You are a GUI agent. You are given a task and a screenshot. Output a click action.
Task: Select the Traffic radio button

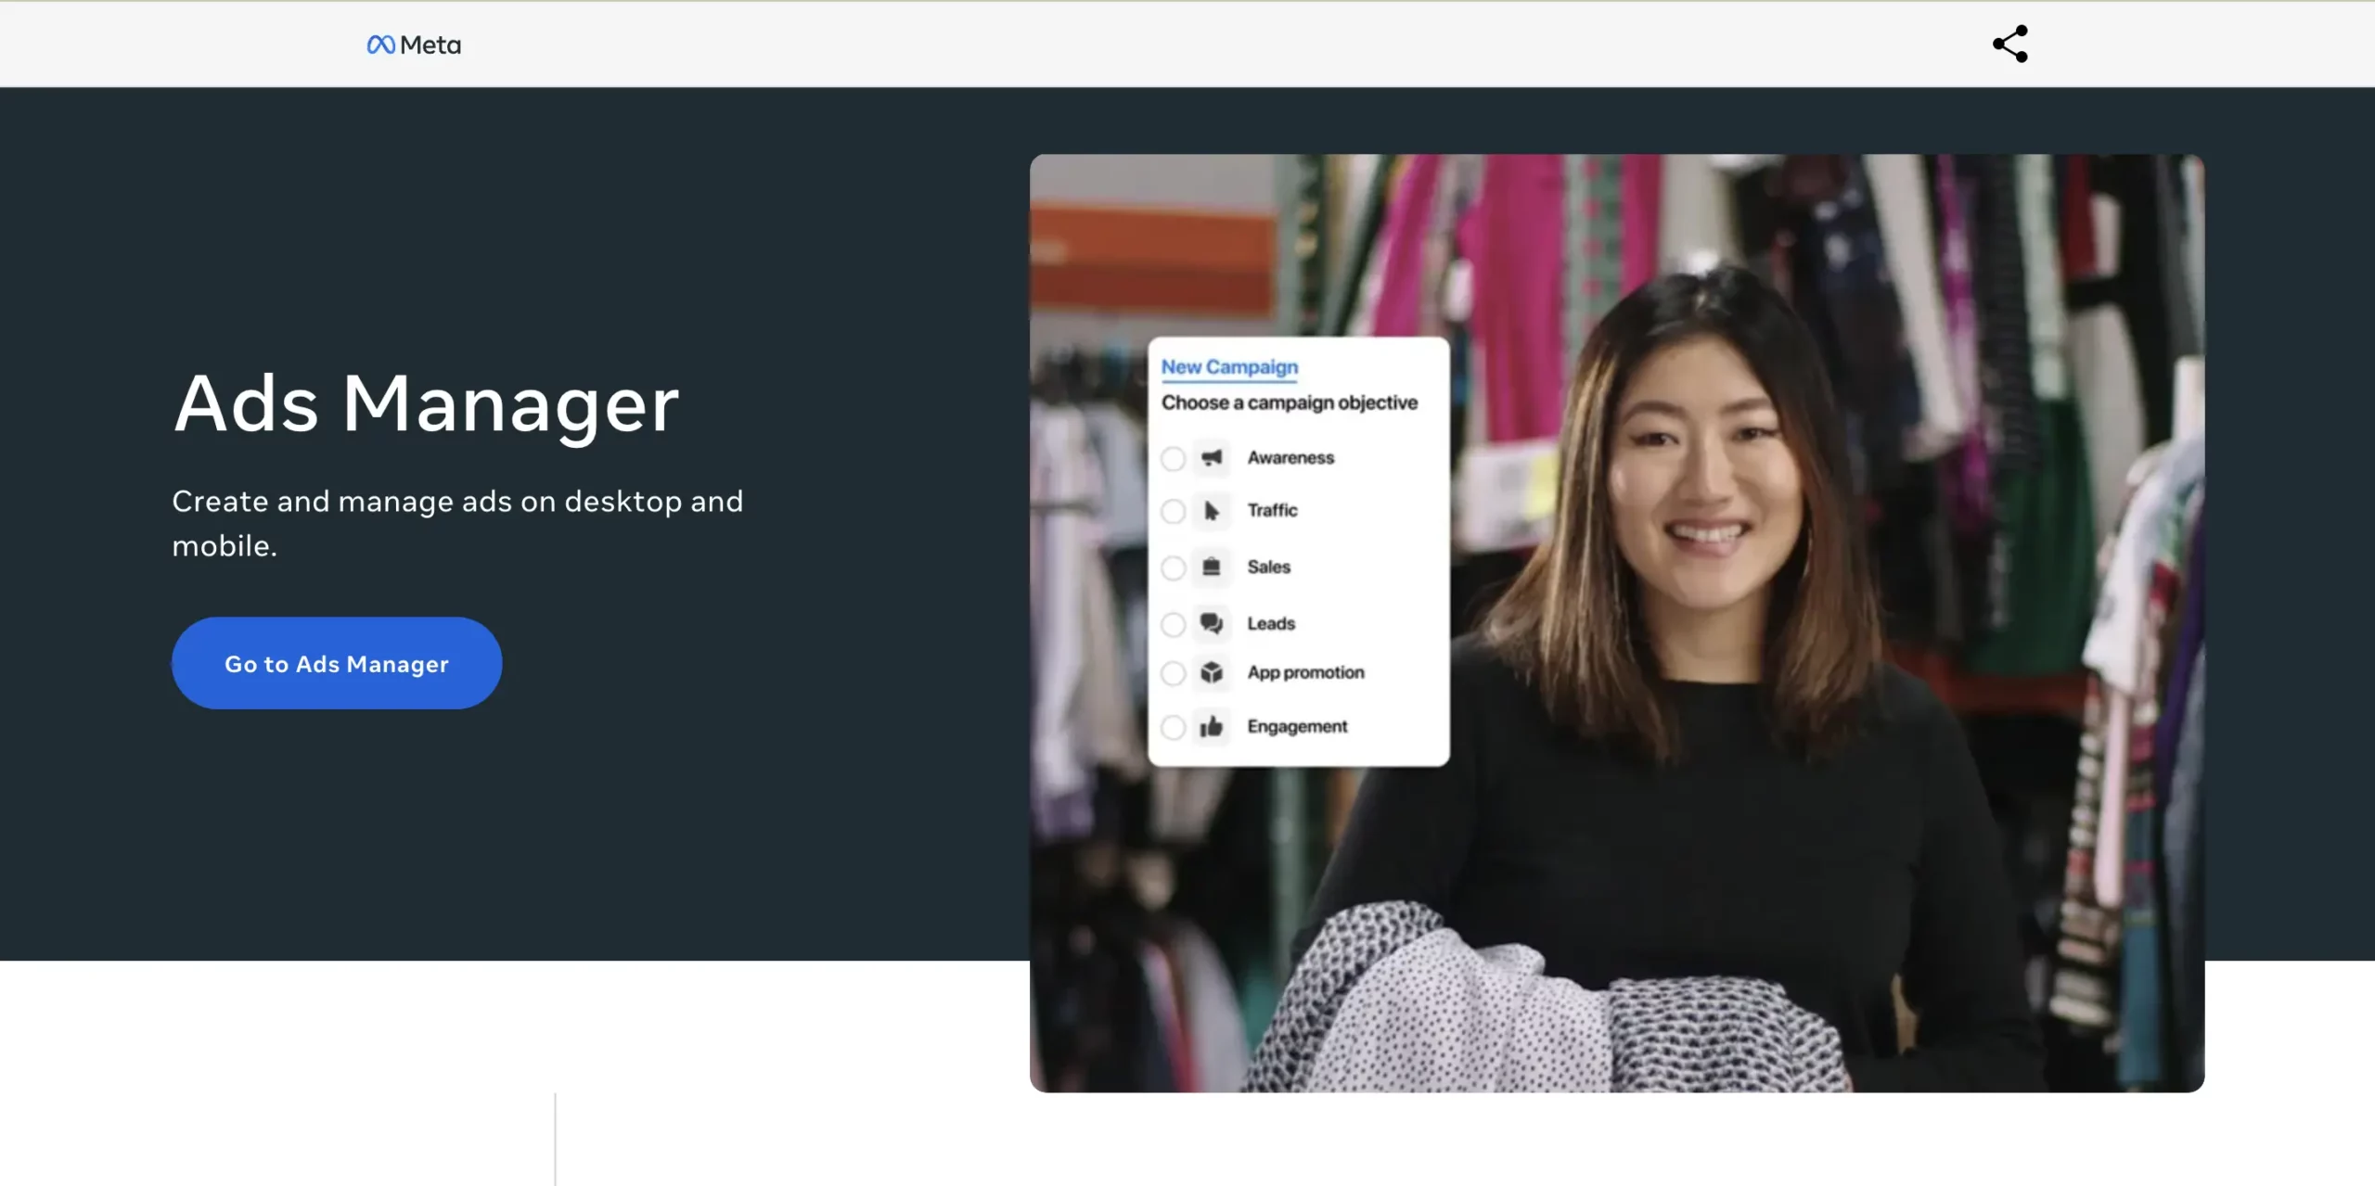(1174, 511)
